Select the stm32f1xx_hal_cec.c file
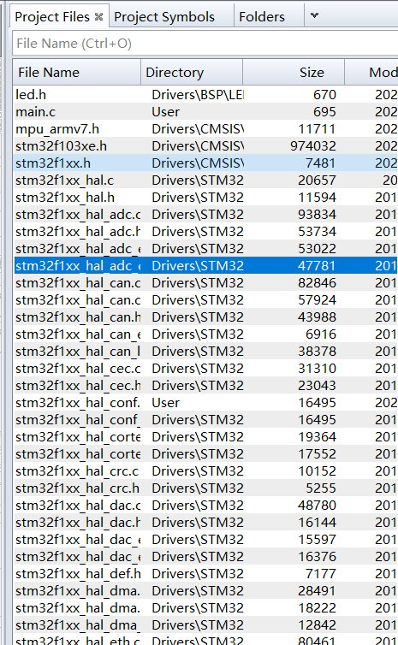 point(205,369)
